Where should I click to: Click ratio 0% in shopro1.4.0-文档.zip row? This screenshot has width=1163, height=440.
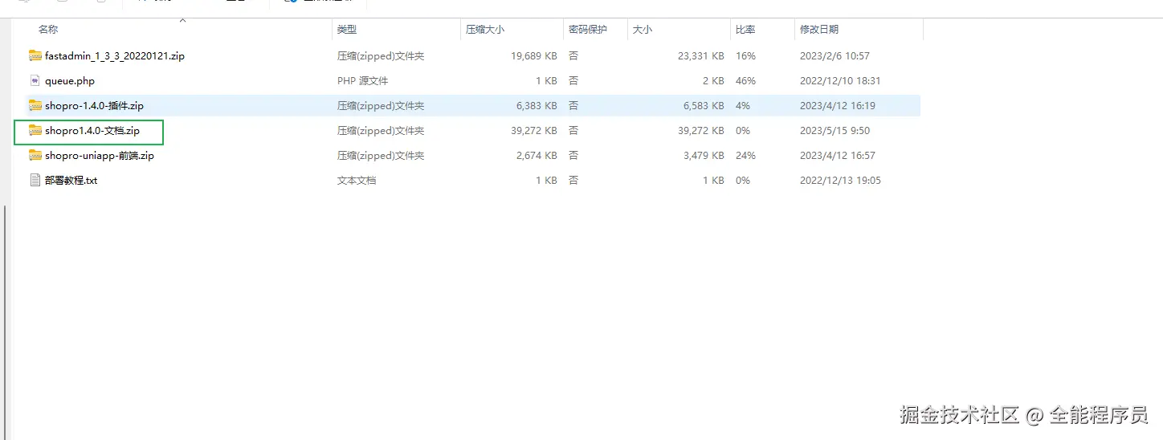pos(743,131)
